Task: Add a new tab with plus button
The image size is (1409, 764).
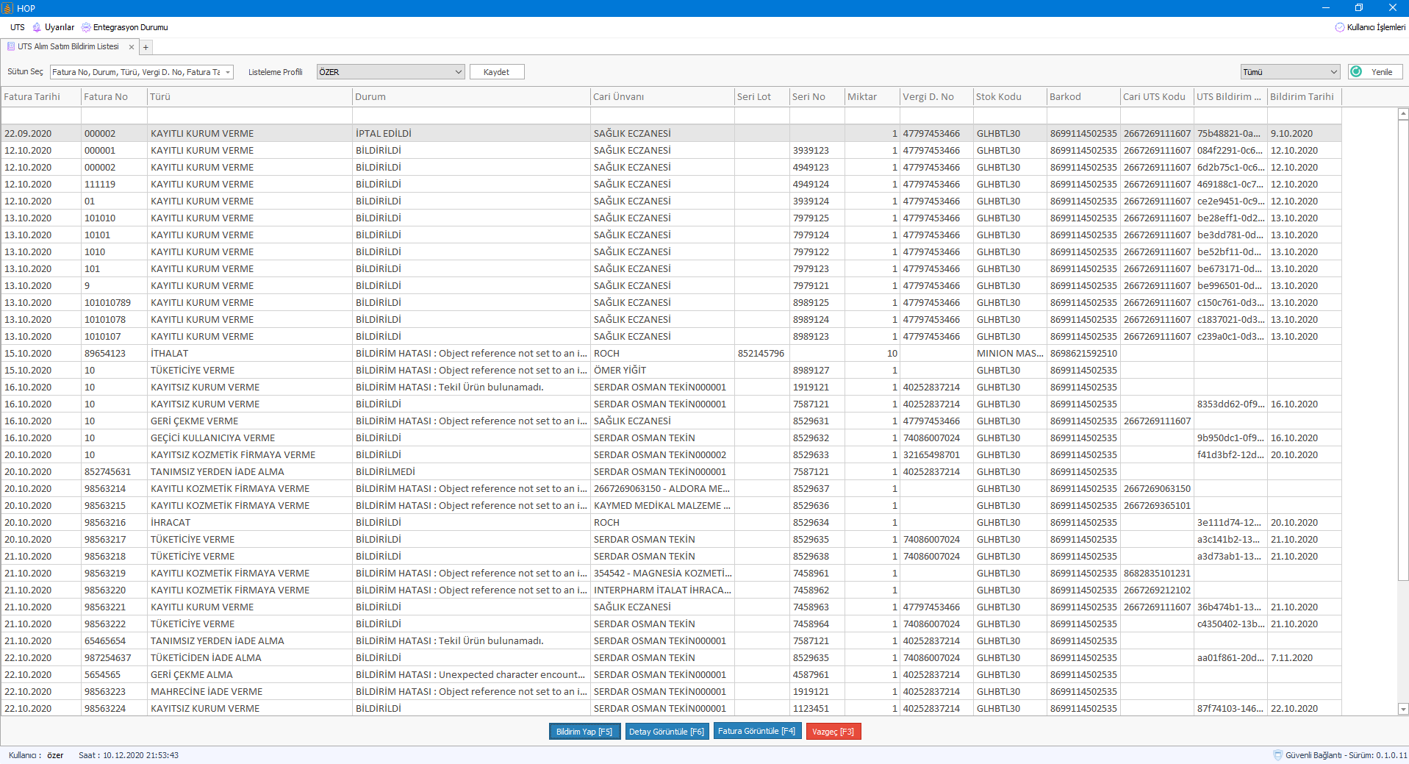Action: (x=146, y=47)
